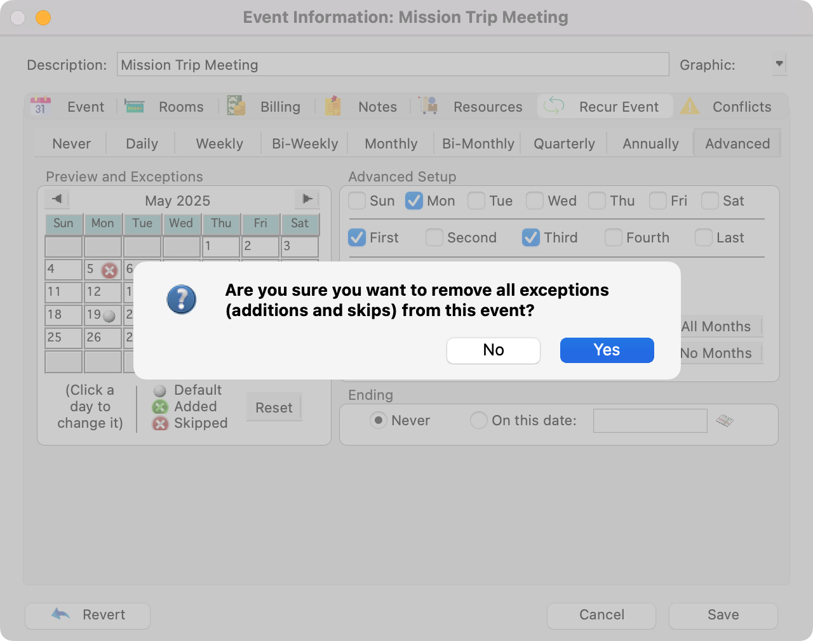Image resolution: width=813 pixels, height=641 pixels.
Task: Check the Last week checkbox
Action: [x=704, y=238]
